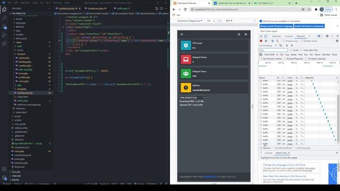Click the CPU Load gear tile icon
Viewport: 340px width, 191px height.
[185, 45]
